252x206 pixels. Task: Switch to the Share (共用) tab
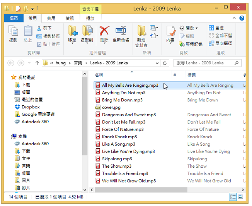coord(51,18)
